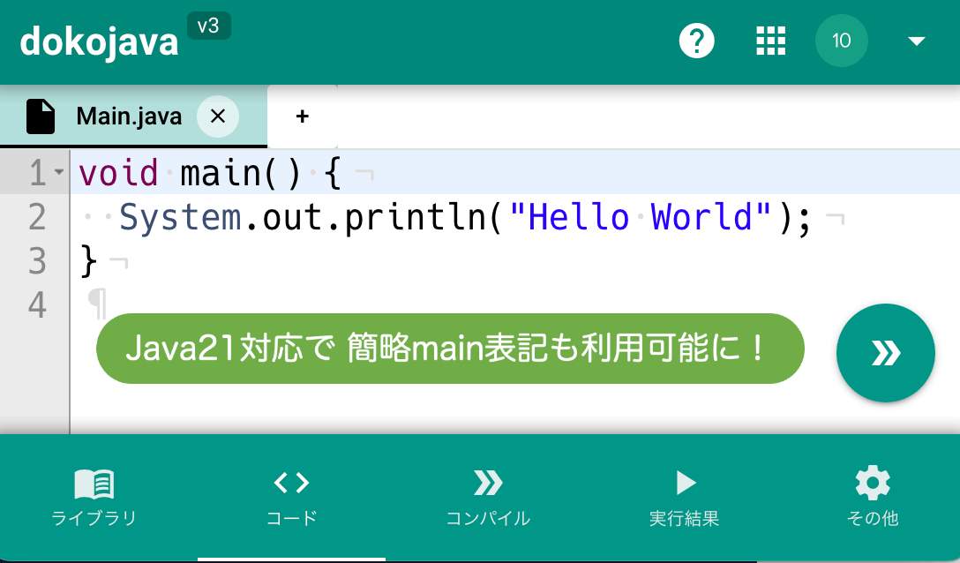Open a new file with the + tab

coord(302,116)
